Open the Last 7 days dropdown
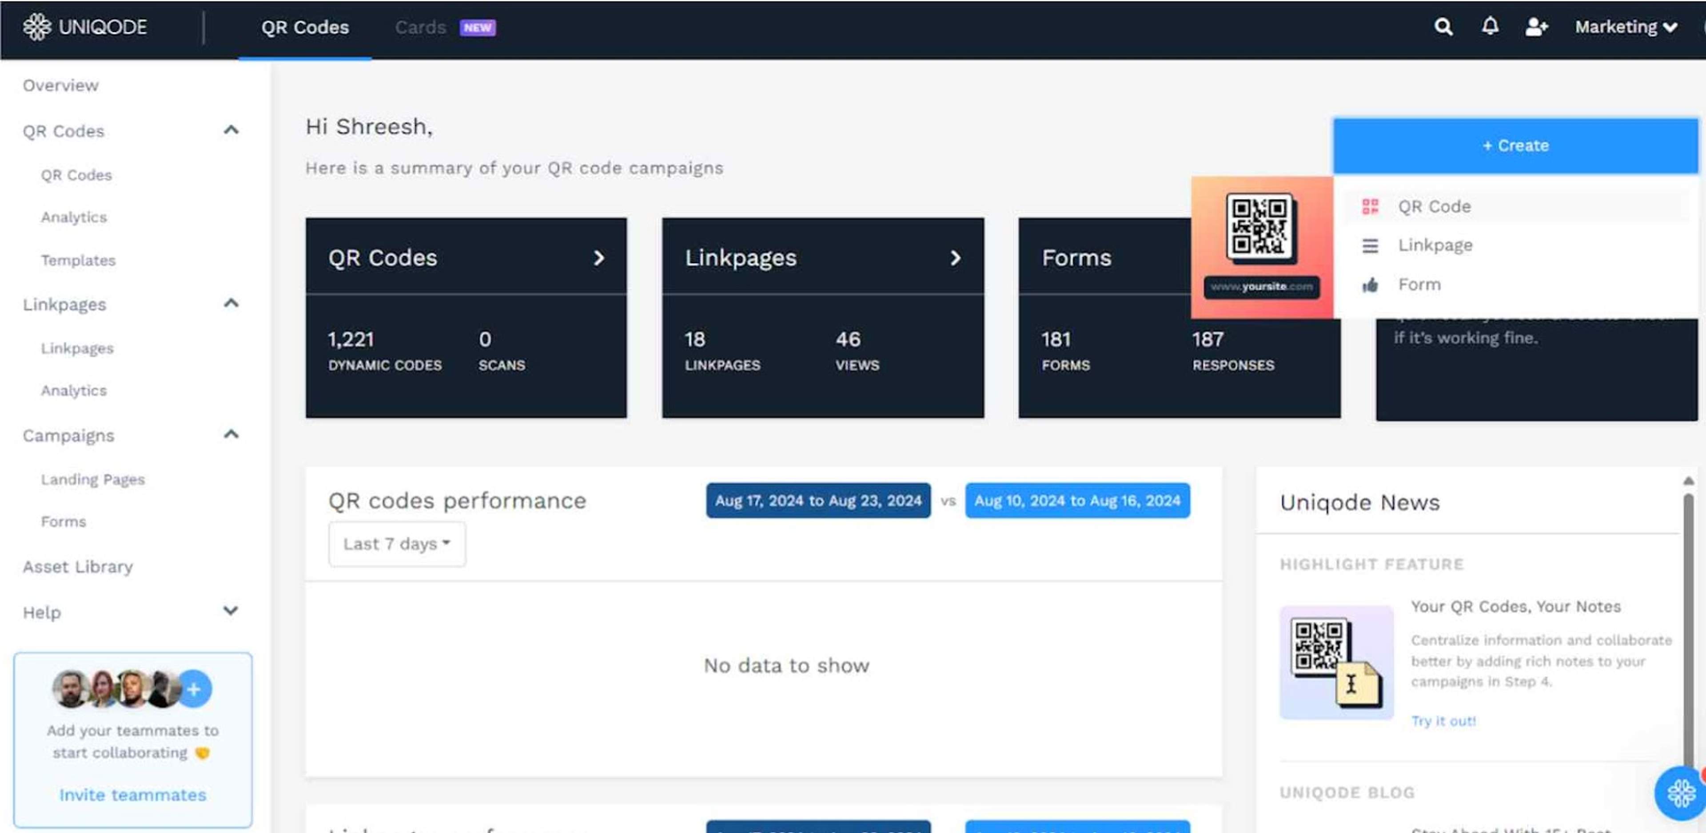This screenshot has width=1706, height=833. tap(397, 544)
